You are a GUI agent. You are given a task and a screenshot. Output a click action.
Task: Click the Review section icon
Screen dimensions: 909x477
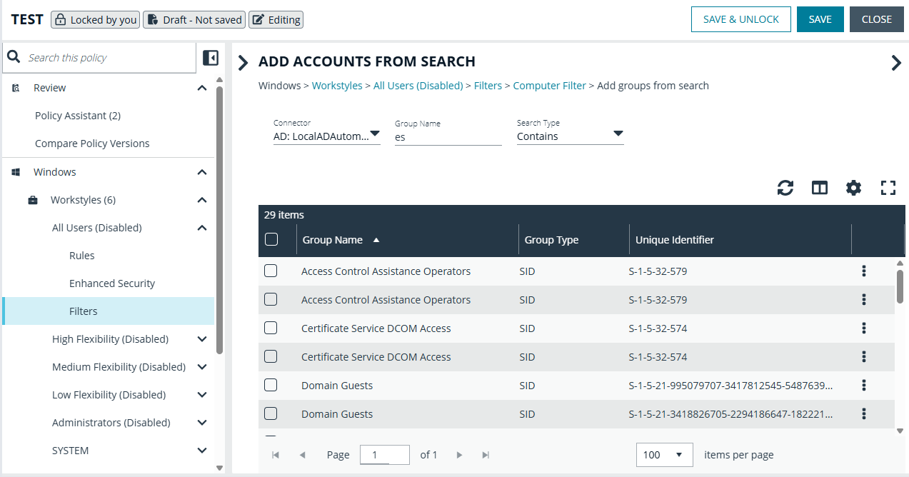pos(16,88)
